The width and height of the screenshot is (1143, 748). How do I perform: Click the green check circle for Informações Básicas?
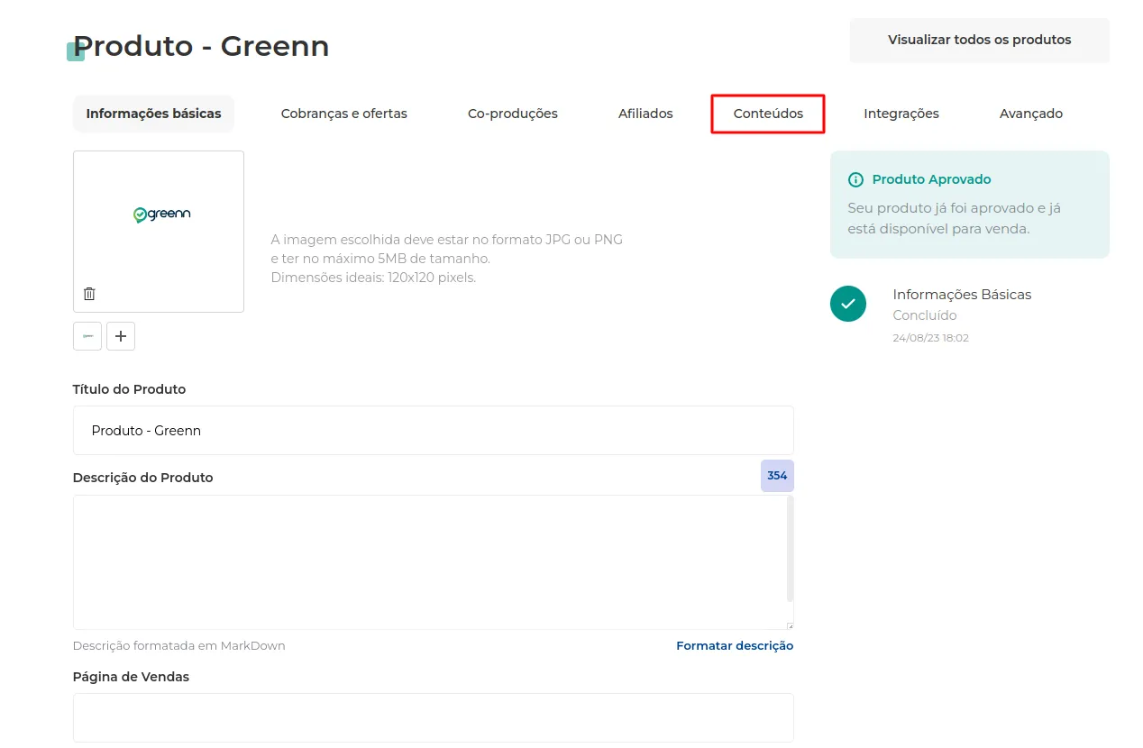848,304
